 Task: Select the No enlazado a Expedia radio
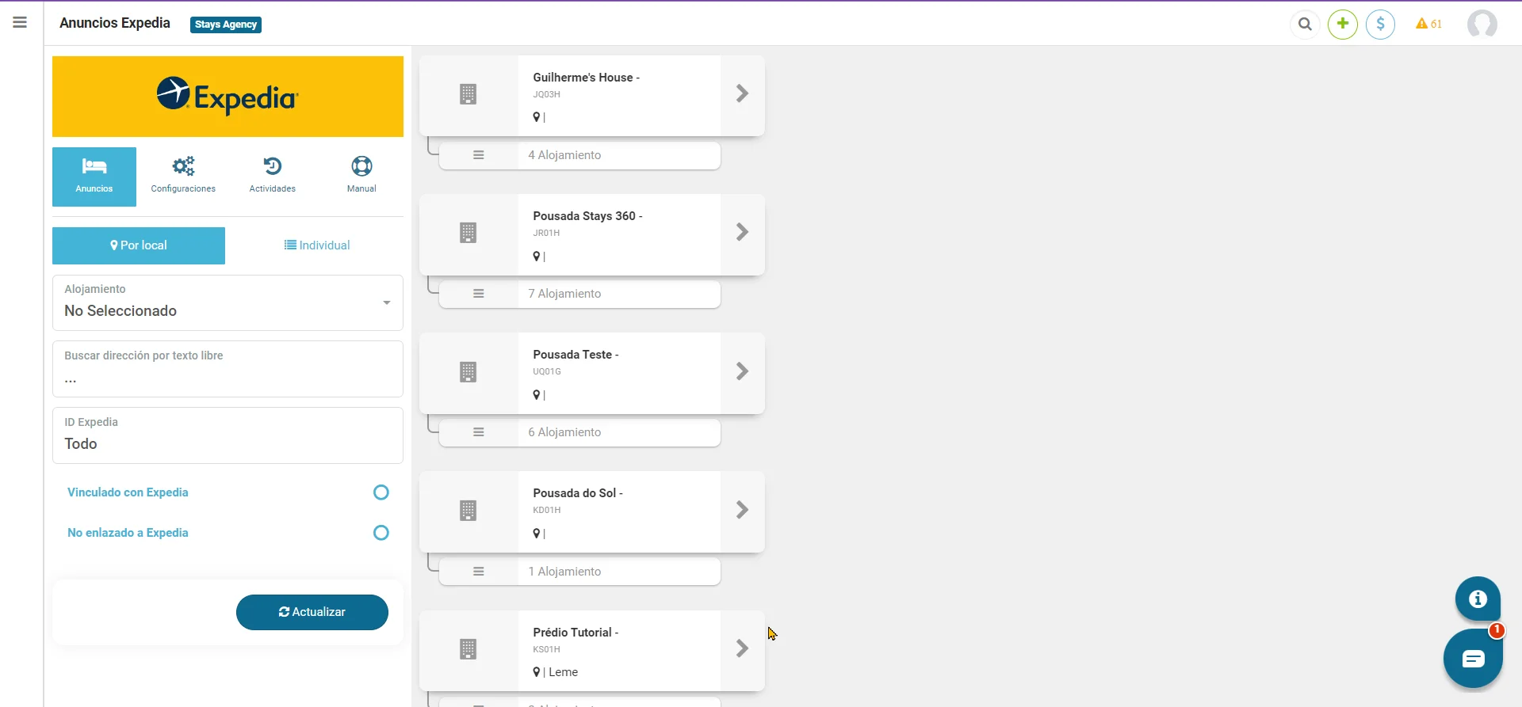pyautogui.click(x=381, y=533)
